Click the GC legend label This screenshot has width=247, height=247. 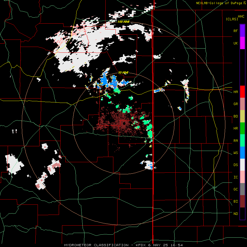235,189
